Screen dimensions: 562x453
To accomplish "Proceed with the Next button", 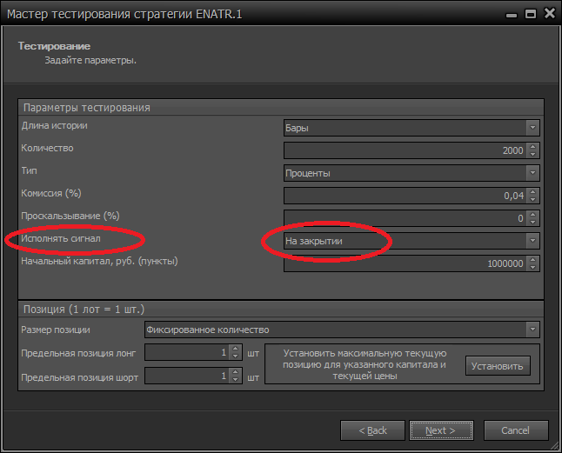I will 442,430.
